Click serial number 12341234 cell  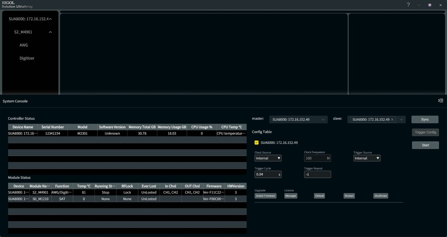53,134
